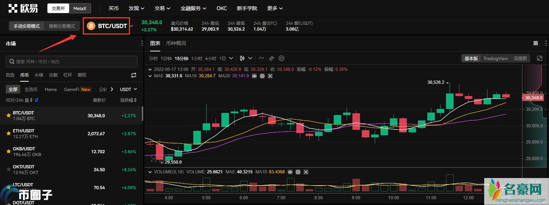Hide VOLUME indicator with eye icon
Image resolution: width=549 pixels, height=205 pixels.
(x=290, y=172)
